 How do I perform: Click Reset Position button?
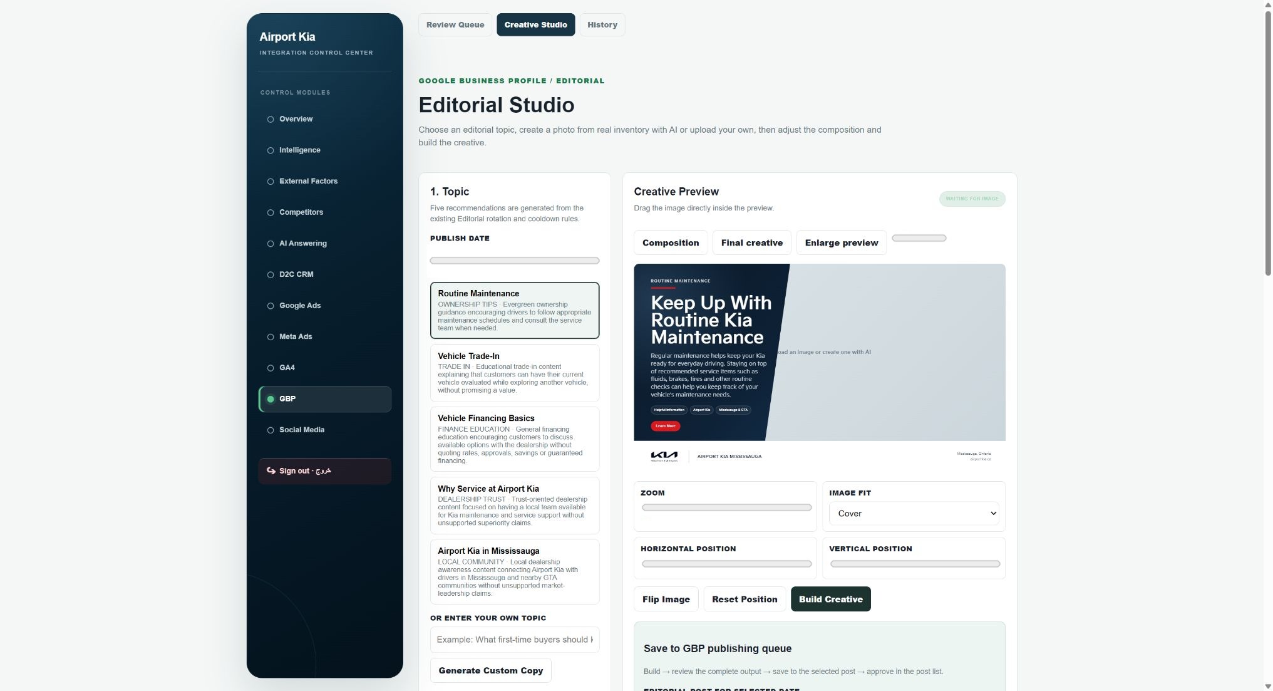pyautogui.click(x=745, y=599)
